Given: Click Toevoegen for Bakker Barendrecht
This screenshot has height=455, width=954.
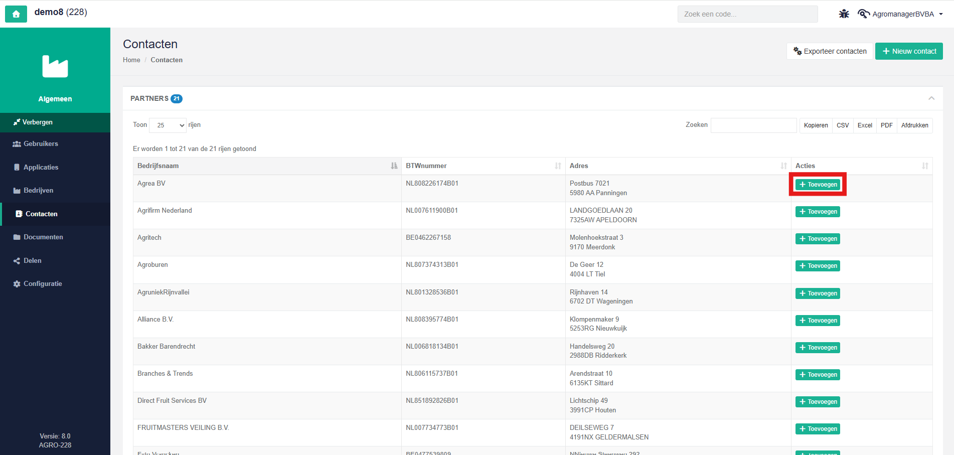Looking at the screenshot, I should [x=818, y=348].
